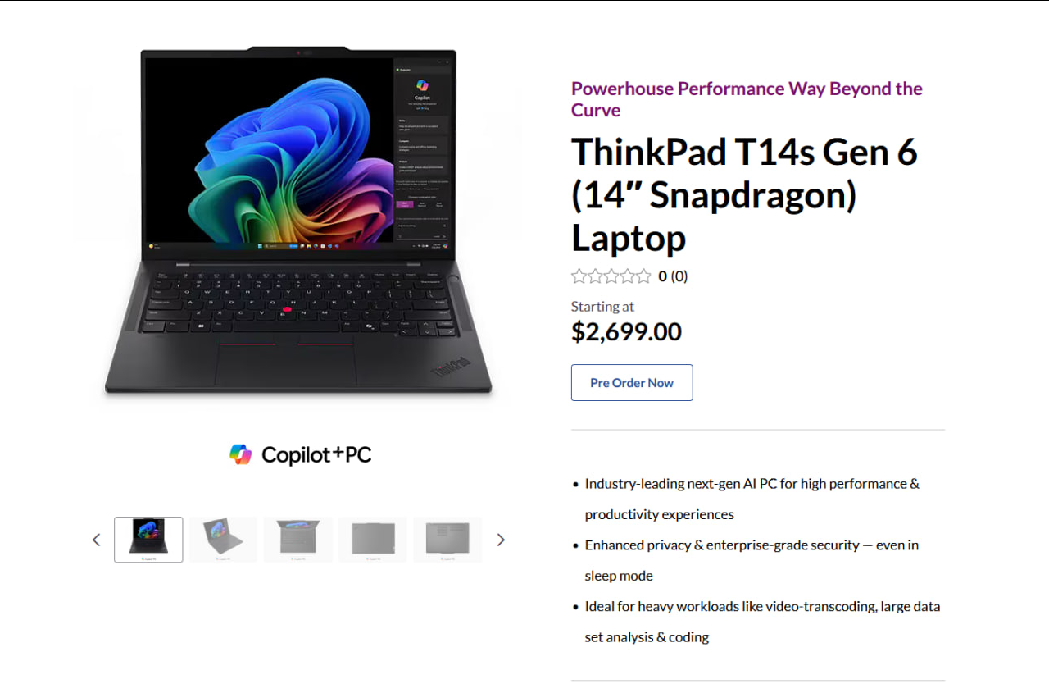Image resolution: width=1049 pixels, height=684 pixels.
Task: Select the laptop underside thumbnail
Action: pyautogui.click(x=447, y=540)
